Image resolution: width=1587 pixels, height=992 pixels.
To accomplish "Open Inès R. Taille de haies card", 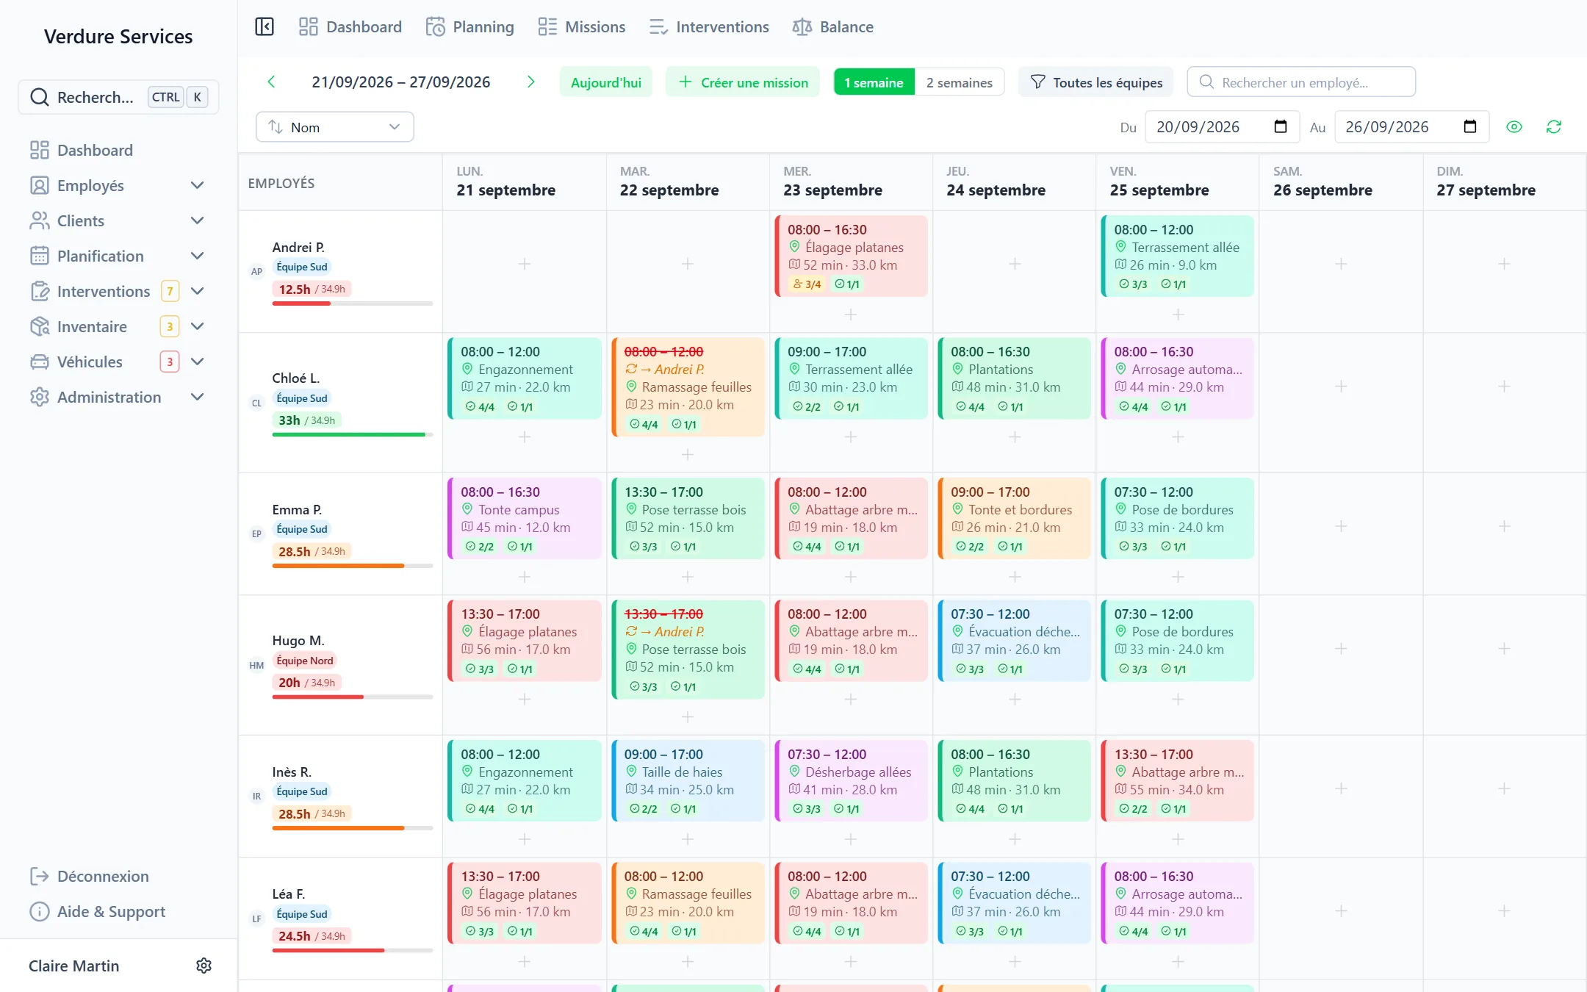I will point(688,780).
